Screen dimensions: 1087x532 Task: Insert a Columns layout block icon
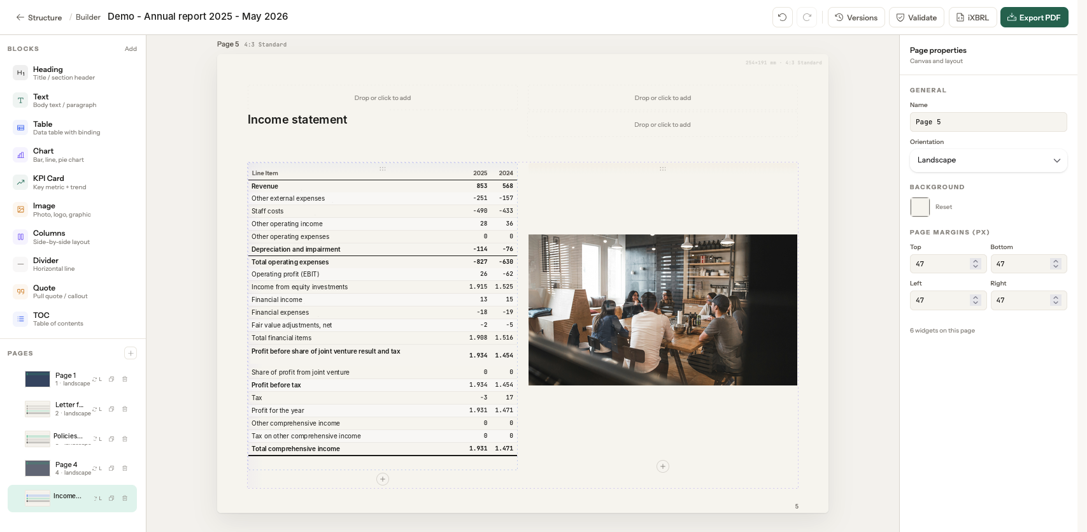pos(20,237)
